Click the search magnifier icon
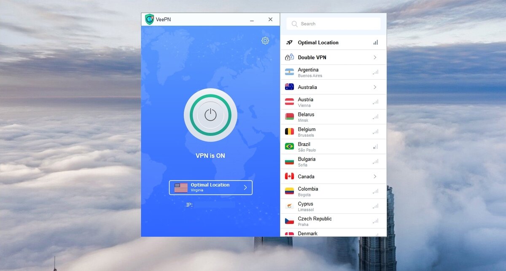506x271 pixels. click(294, 24)
